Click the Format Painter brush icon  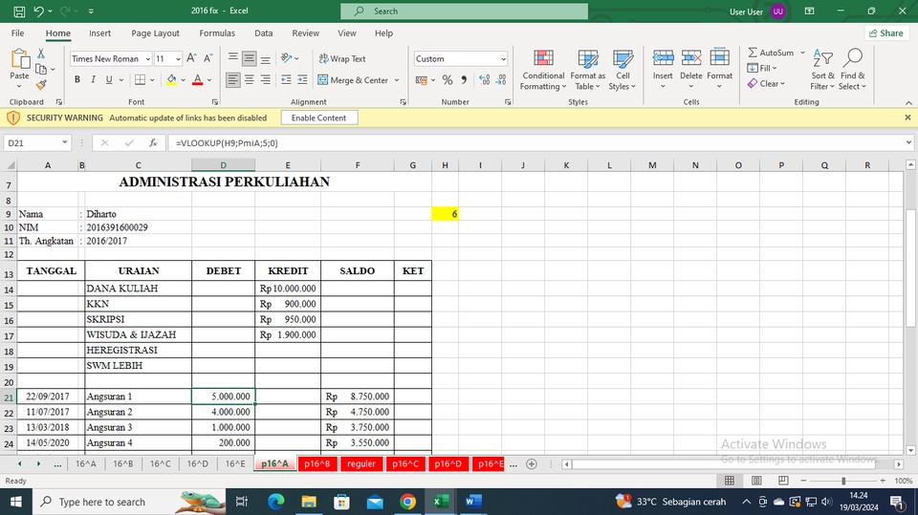pyautogui.click(x=41, y=85)
